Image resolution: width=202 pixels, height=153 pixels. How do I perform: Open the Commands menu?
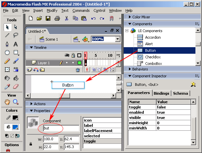81,10
